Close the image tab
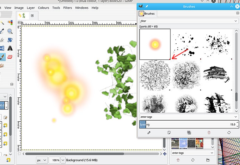240x165 pixels. tap(32, 16)
